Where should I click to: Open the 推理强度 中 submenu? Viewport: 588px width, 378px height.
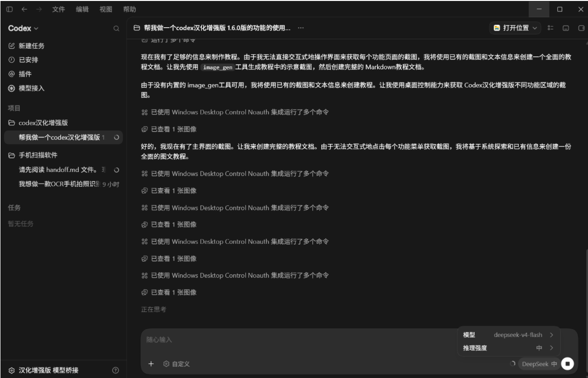pyautogui.click(x=508, y=348)
